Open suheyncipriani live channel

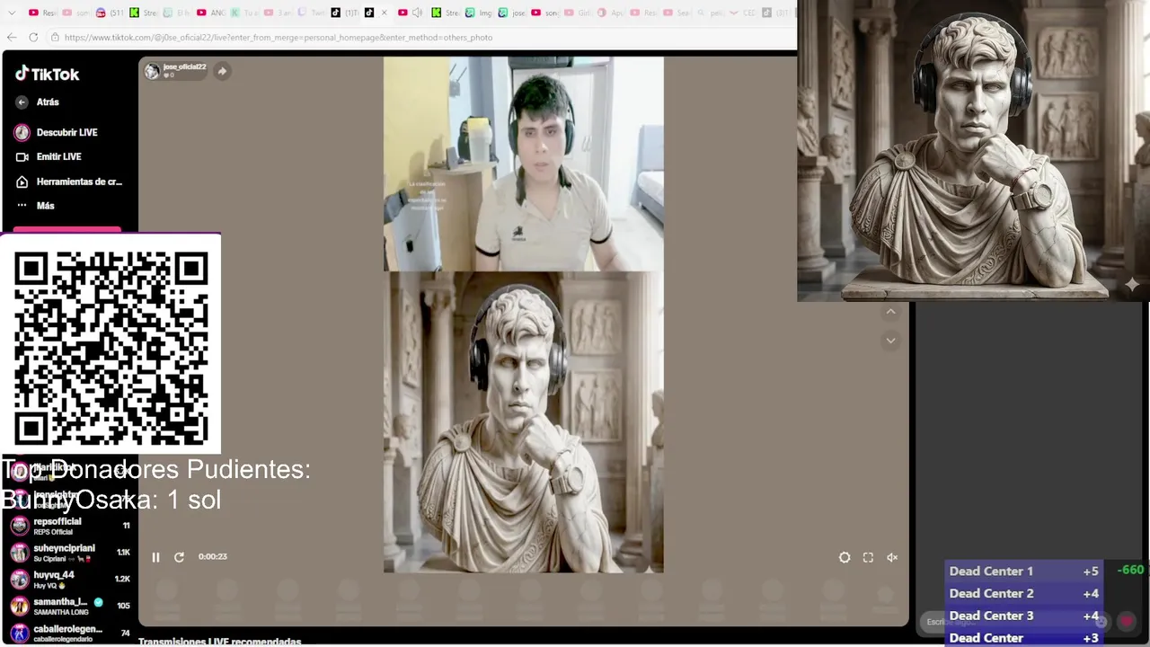[x=70, y=553]
